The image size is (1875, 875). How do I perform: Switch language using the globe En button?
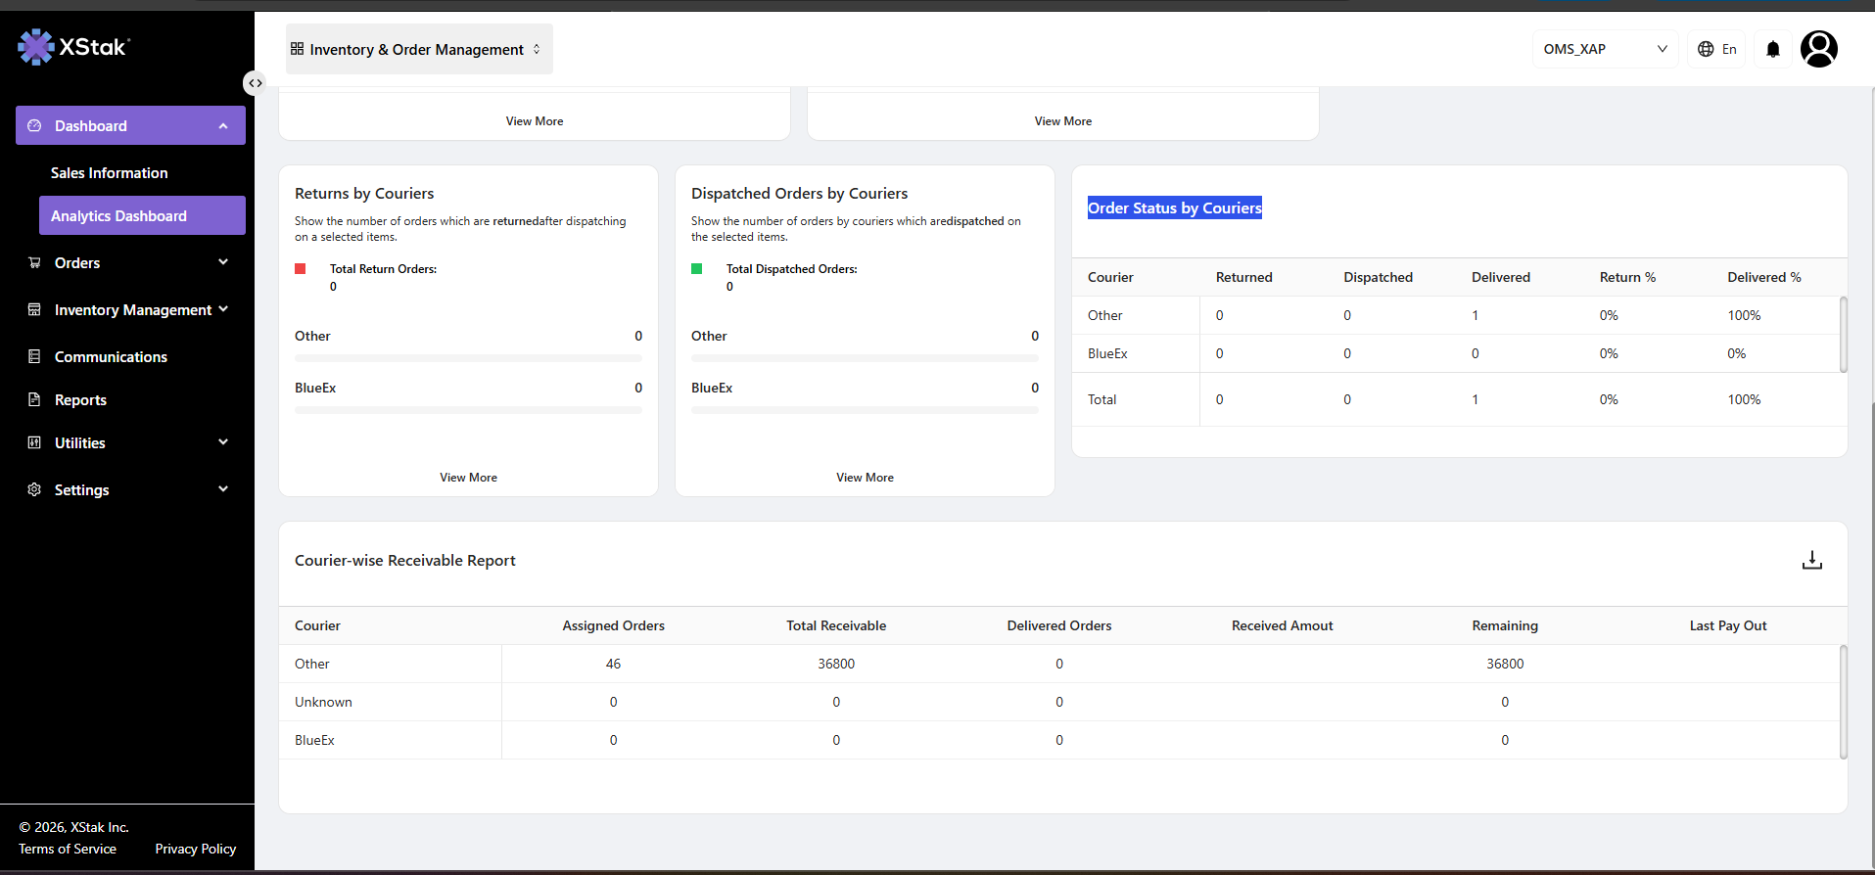(x=1716, y=49)
